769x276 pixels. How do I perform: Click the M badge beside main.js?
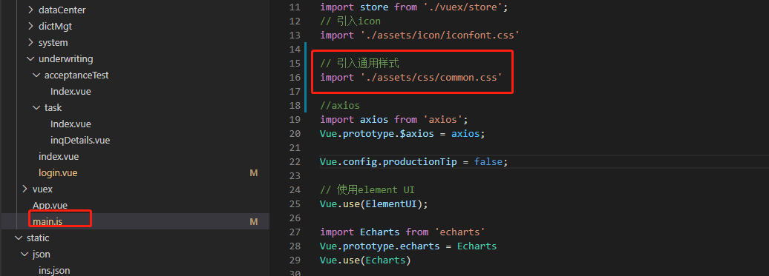[254, 222]
